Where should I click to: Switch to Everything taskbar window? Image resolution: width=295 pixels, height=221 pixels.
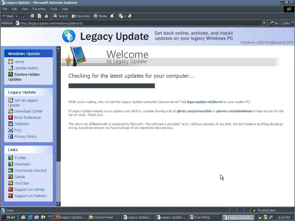tap(204, 217)
